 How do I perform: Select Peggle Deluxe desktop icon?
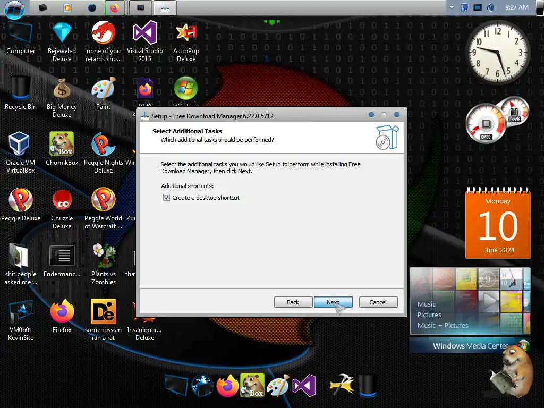21,205
